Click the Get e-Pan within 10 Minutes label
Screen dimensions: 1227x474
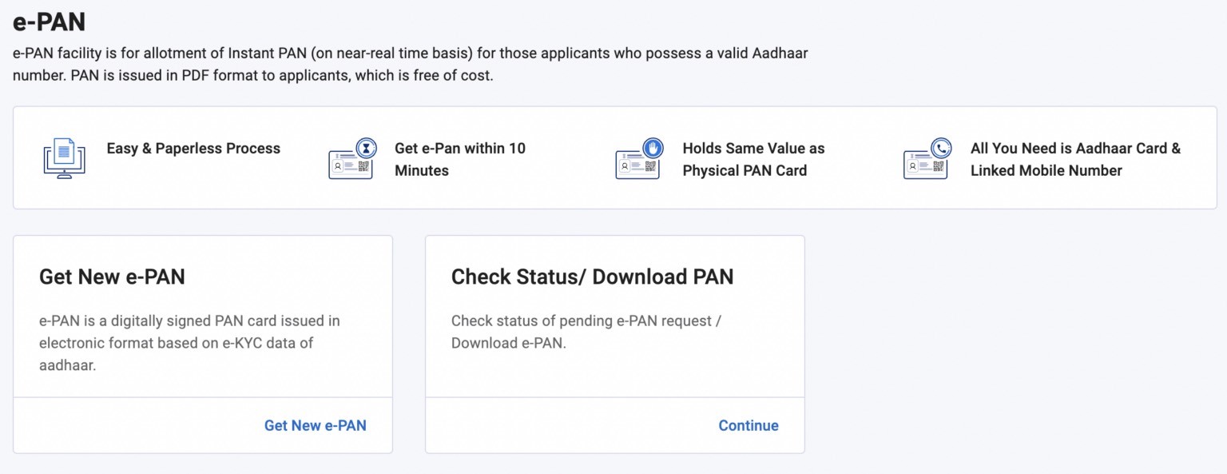(x=459, y=159)
